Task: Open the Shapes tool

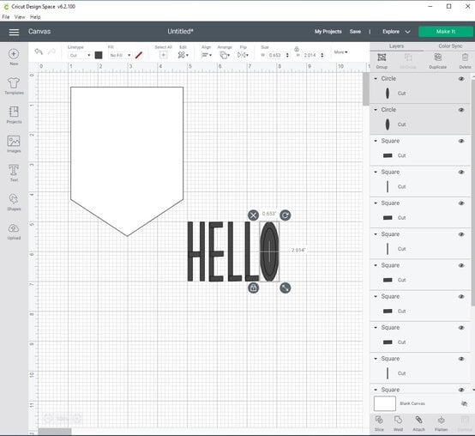Action: 14,202
